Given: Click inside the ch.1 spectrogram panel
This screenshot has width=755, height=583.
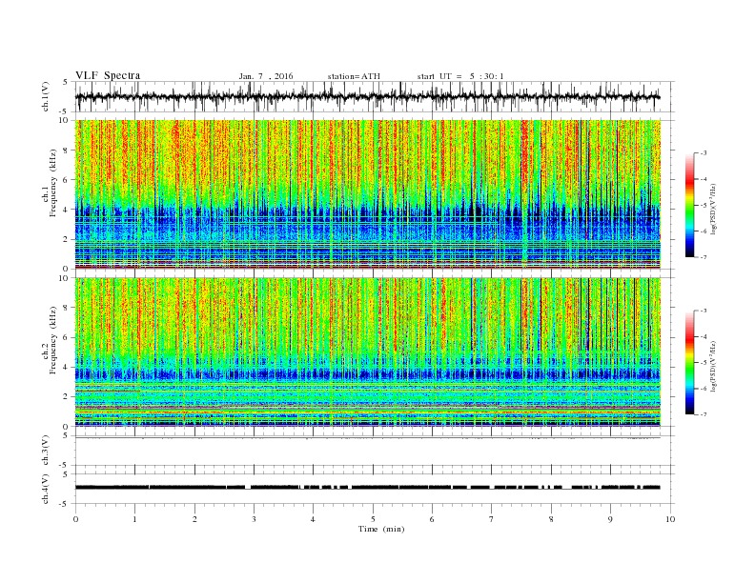Looking at the screenshot, I should click(368, 194).
